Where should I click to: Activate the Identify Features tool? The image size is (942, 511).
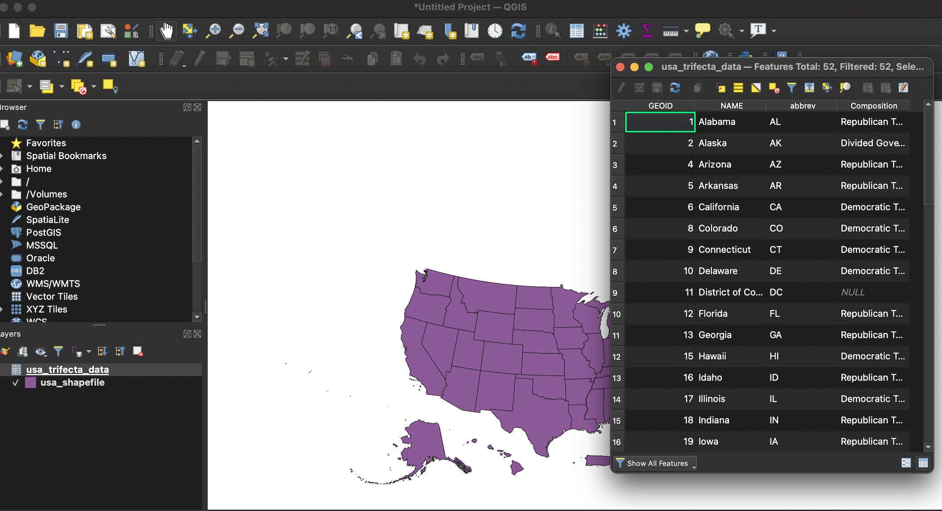(553, 31)
